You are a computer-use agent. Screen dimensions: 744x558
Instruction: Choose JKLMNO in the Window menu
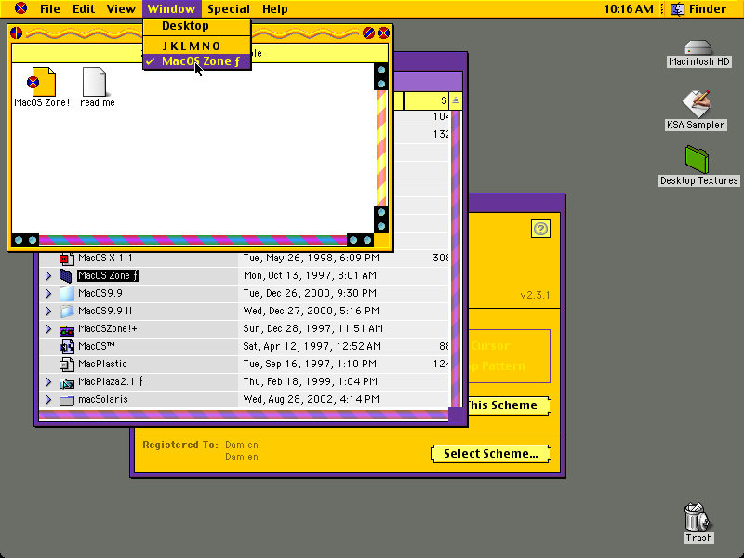196,46
